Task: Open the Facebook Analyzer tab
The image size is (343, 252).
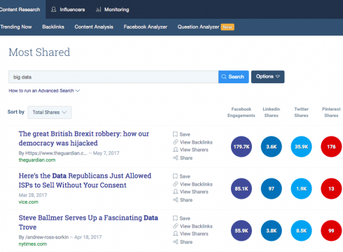Action: click(146, 27)
